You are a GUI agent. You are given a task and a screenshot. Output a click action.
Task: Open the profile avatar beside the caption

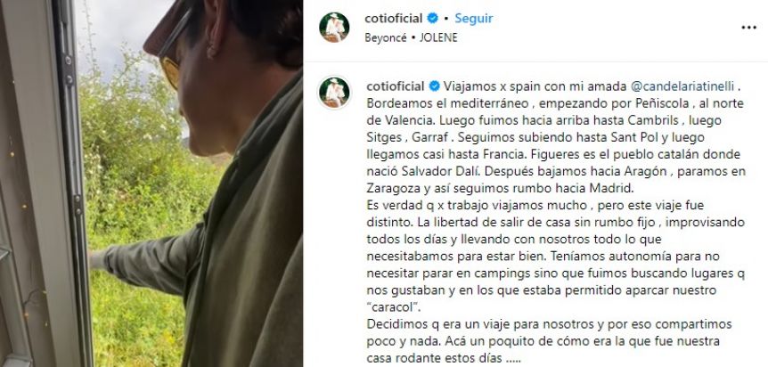pos(334,92)
